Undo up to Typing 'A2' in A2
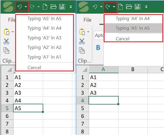 45,48
